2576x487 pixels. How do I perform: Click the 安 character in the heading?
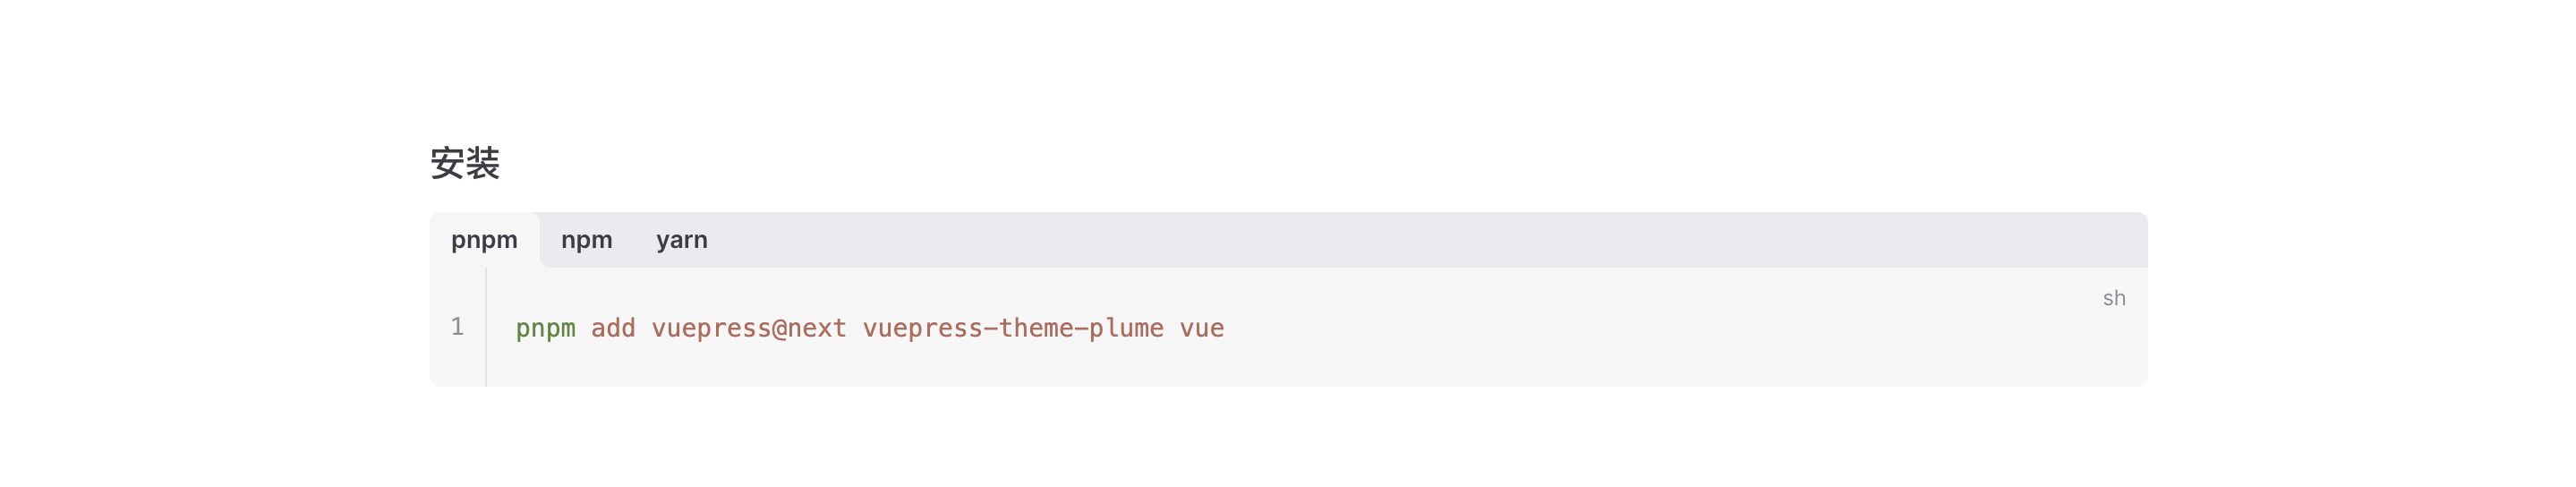coord(447,163)
